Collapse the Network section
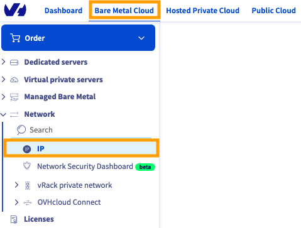This screenshot has height=228, width=301. (3, 114)
